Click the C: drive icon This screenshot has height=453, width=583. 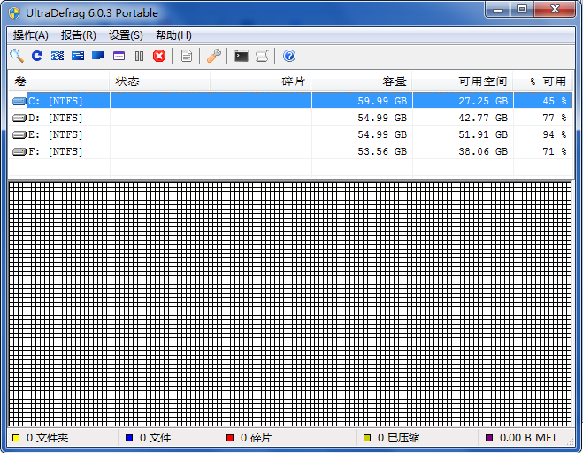(19, 101)
